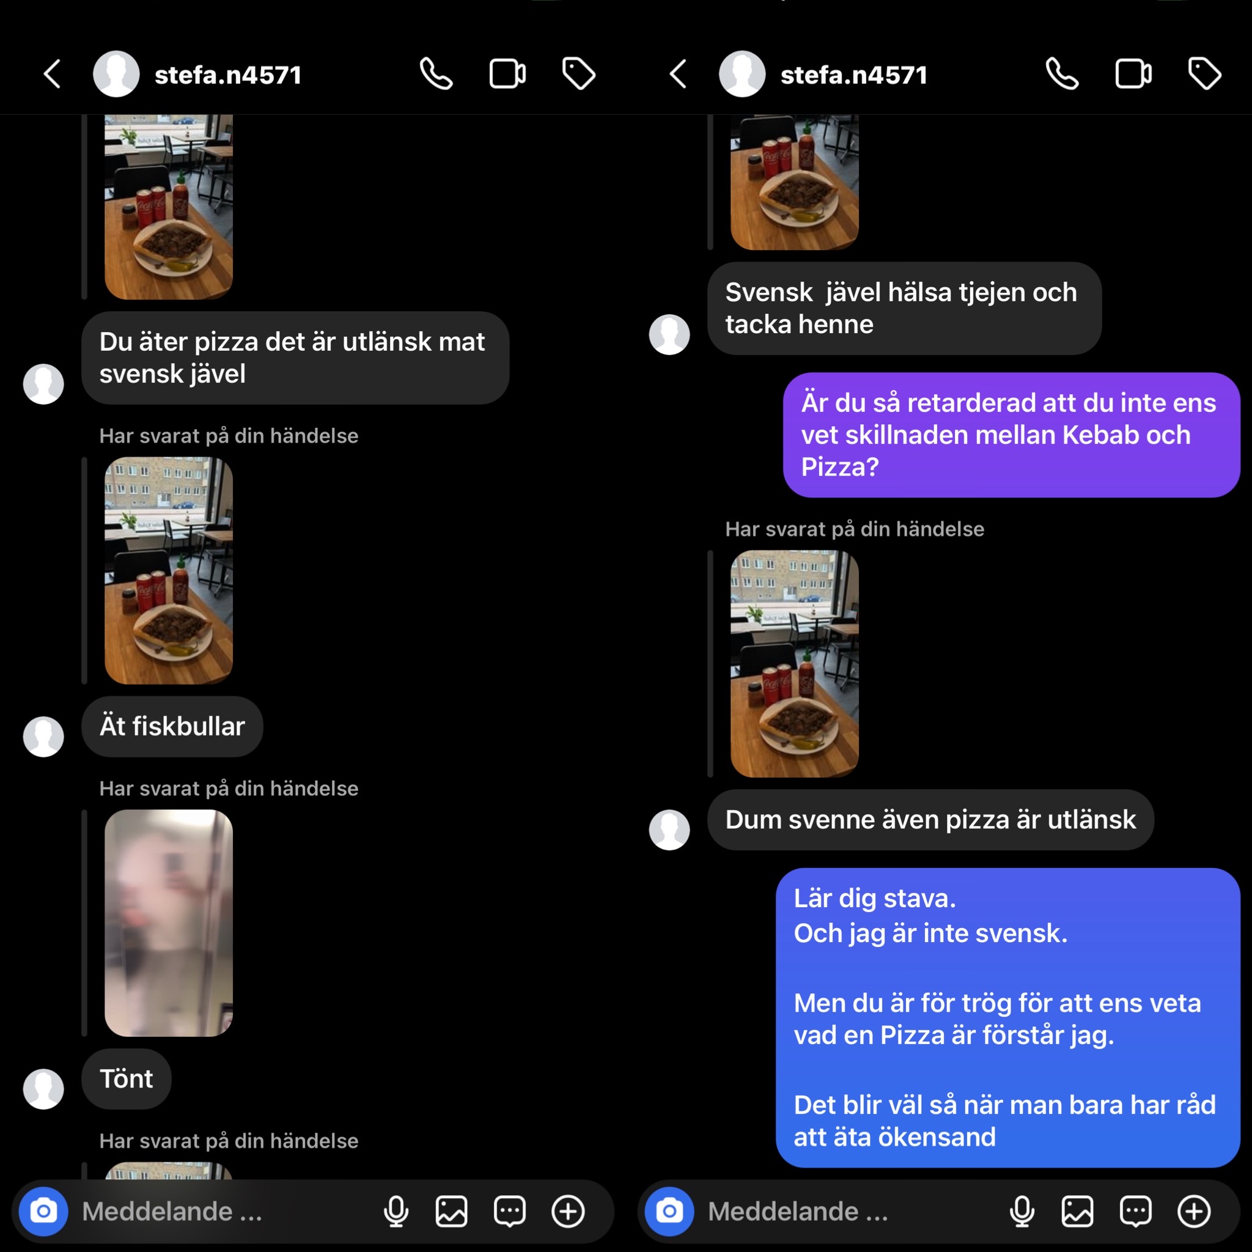Focus the left Meddelande text field
Screen dimensions: 1252x1252
[220, 1211]
